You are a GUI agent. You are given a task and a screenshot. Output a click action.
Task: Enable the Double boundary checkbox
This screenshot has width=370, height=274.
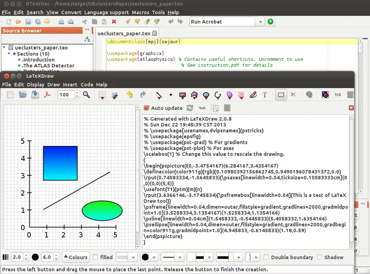[x=266, y=257]
